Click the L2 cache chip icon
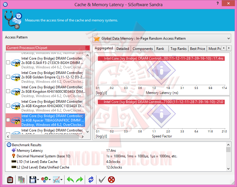237x187 pixels. 14,167
